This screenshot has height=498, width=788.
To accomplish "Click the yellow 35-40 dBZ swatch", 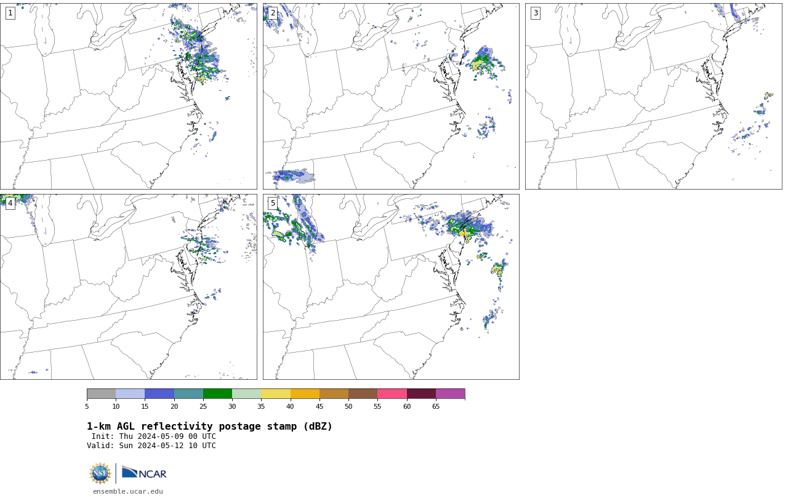I will [x=276, y=394].
